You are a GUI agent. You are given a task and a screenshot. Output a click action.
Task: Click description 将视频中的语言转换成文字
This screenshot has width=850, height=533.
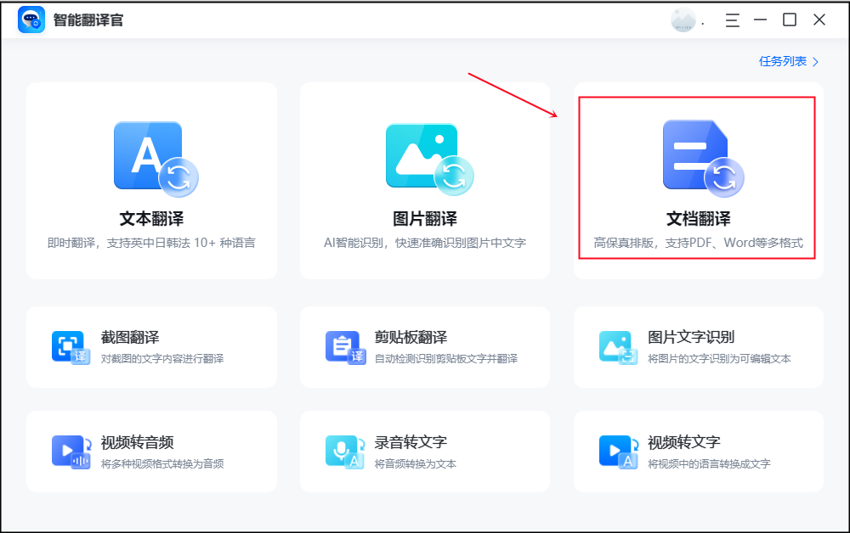[x=709, y=463]
